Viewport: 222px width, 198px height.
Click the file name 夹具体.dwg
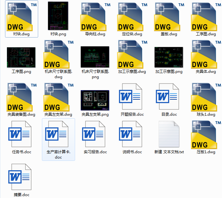point(206,72)
